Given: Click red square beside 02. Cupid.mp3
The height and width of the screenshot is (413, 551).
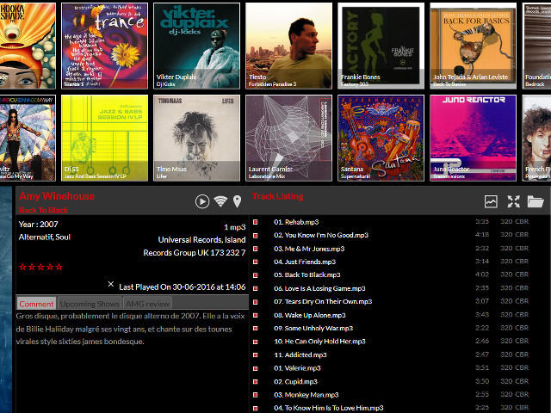Looking at the screenshot, I should point(256,382).
